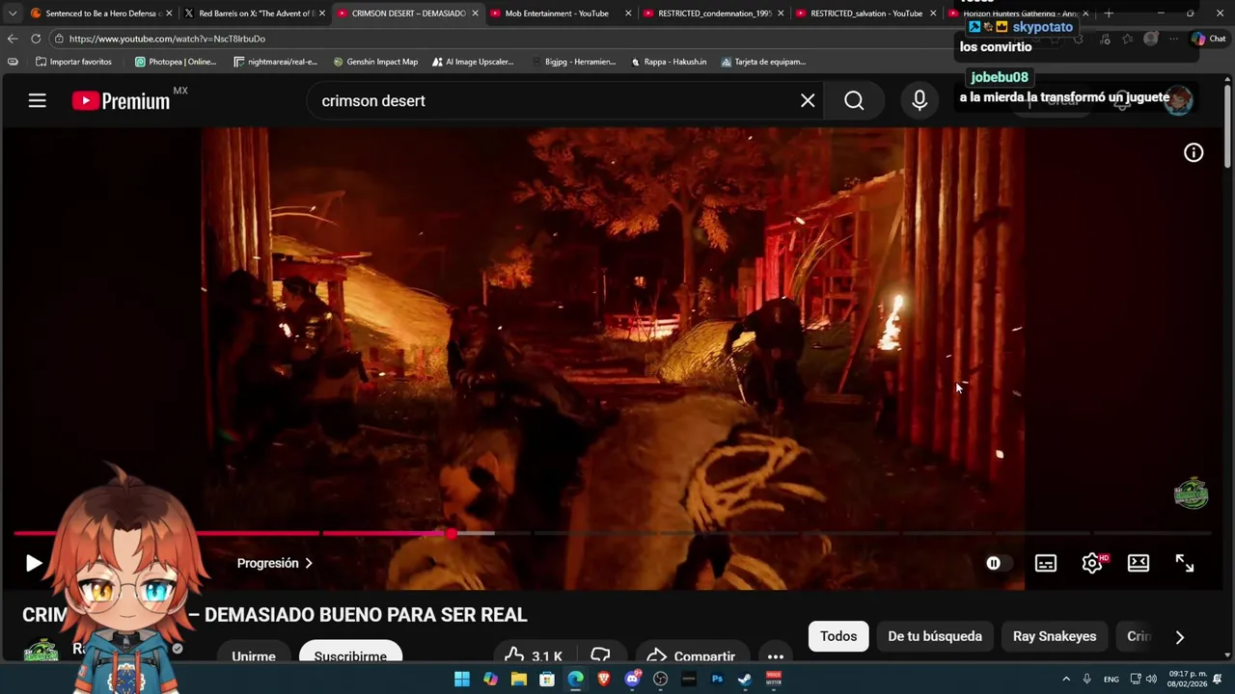Go to YouTube Premium home logo
Image resolution: width=1235 pixels, height=694 pixels.
point(121,100)
